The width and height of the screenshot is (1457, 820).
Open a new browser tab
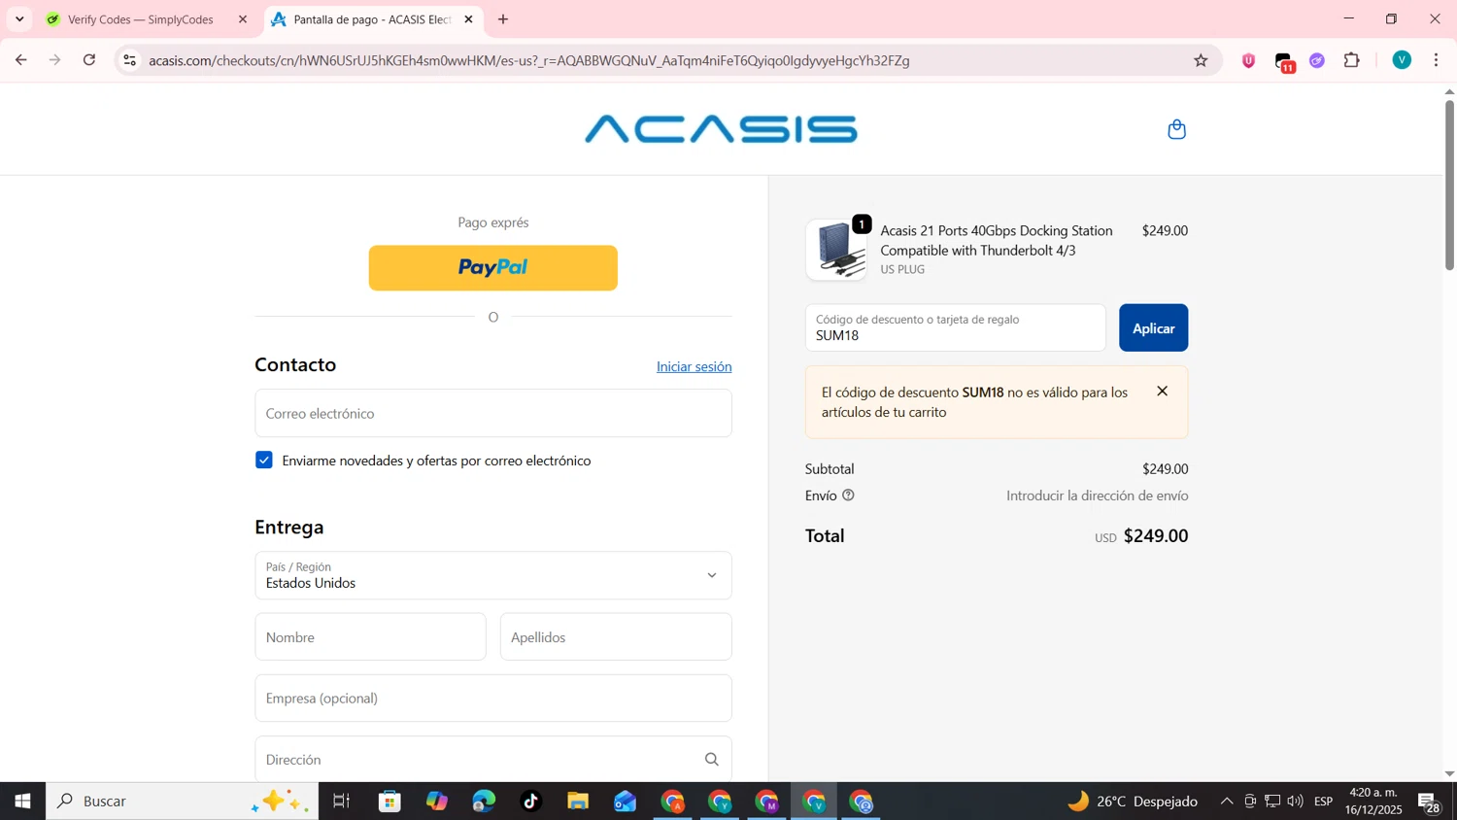503,19
